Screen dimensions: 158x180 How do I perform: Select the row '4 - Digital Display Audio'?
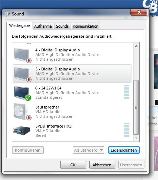(x=72, y=55)
